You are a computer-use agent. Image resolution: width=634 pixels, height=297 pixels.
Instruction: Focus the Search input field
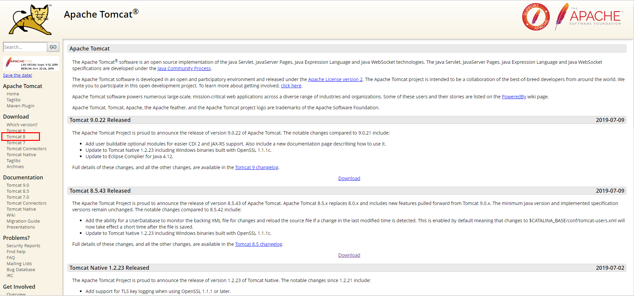25,47
